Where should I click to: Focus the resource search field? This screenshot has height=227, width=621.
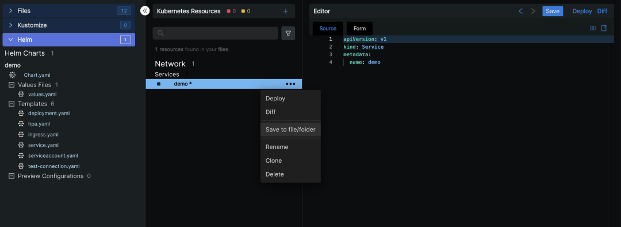coord(216,33)
